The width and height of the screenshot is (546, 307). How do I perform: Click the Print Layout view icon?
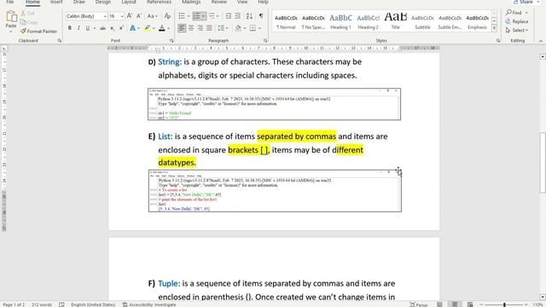(455, 304)
